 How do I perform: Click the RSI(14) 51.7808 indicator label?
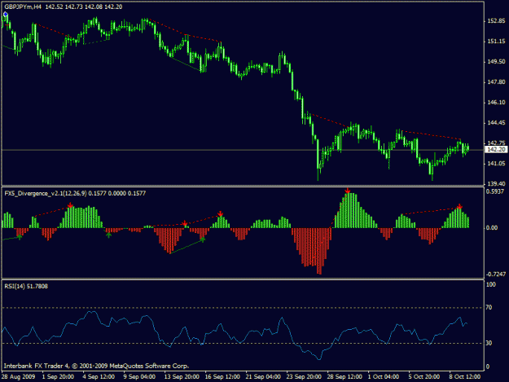pyautogui.click(x=26, y=286)
